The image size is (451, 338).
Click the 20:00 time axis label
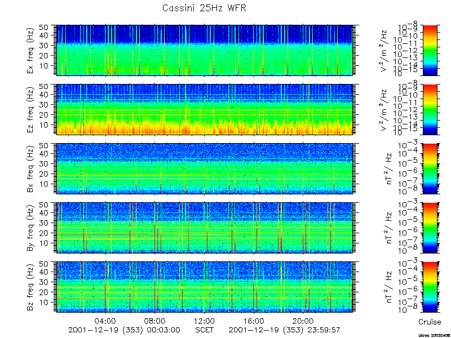click(x=303, y=321)
